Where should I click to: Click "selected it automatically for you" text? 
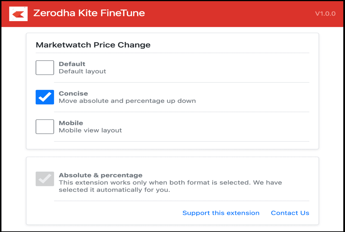(x=115, y=190)
